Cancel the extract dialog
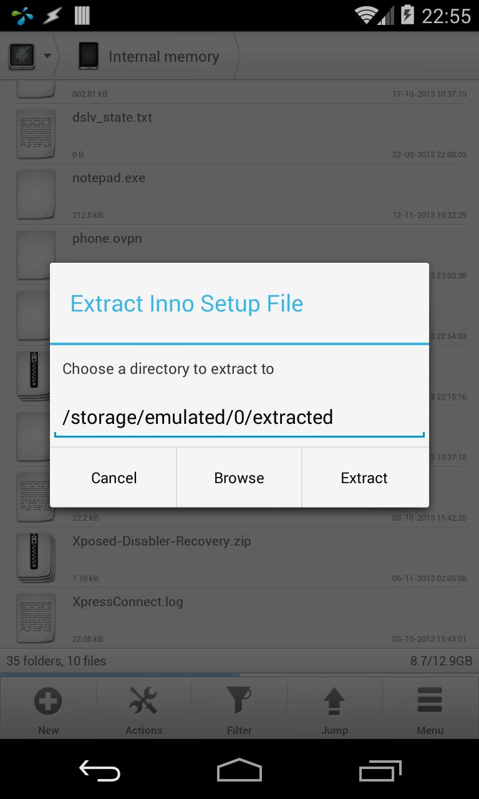The width and height of the screenshot is (479, 799). [114, 478]
